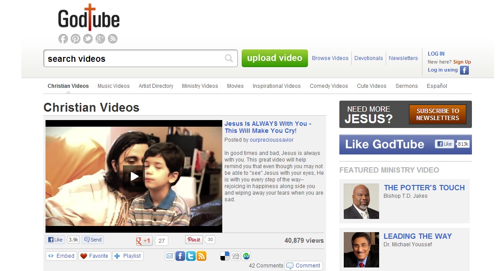Open GodTube's Pinterest page from header icon
This screenshot has height=271, width=498.
pos(76,39)
